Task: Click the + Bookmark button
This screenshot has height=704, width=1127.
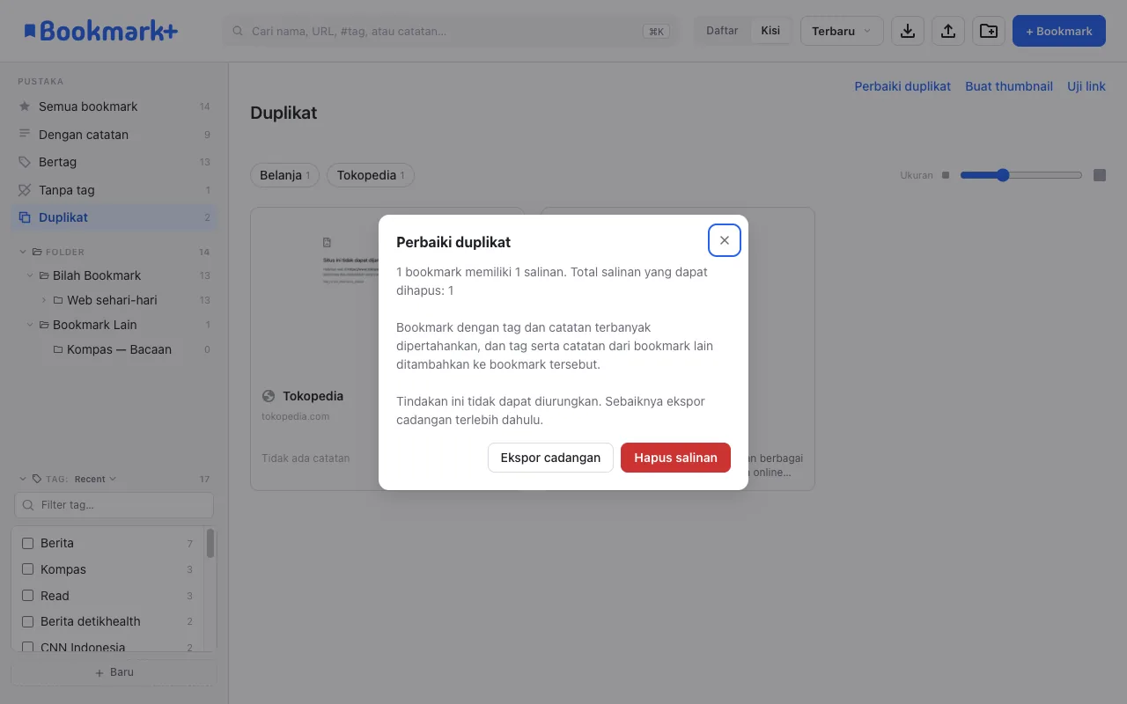Action: click(1059, 31)
